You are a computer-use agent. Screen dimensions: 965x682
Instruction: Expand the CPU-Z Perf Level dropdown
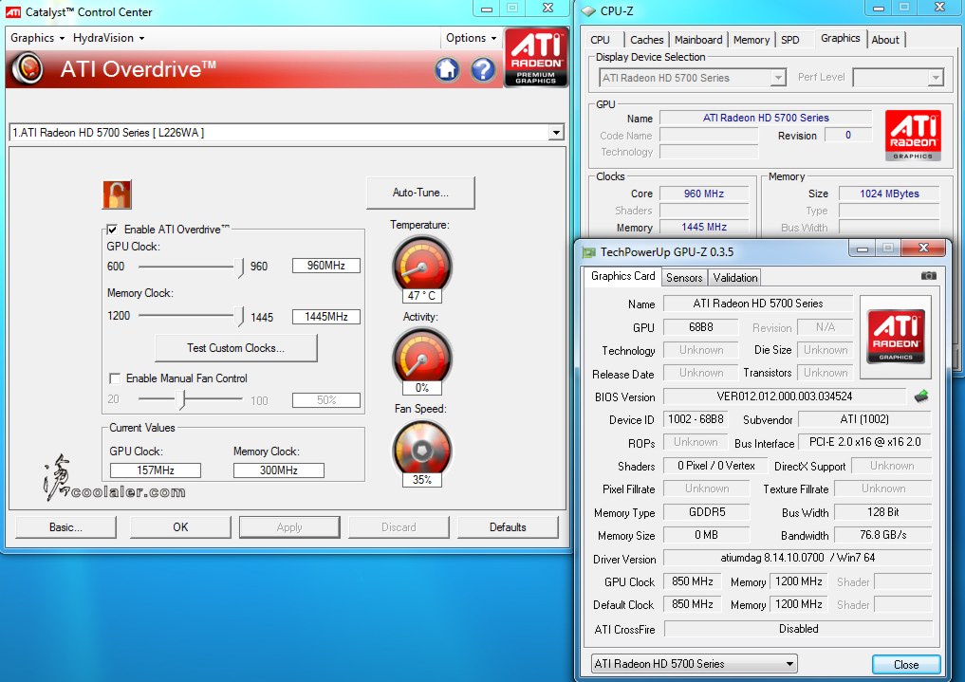(936, 78)
